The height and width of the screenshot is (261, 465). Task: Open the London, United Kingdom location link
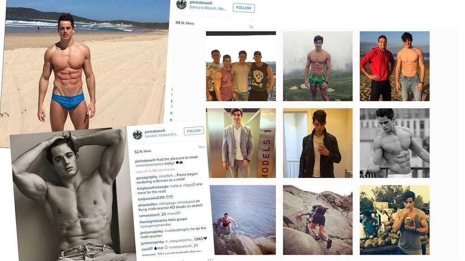click(162, 135)
